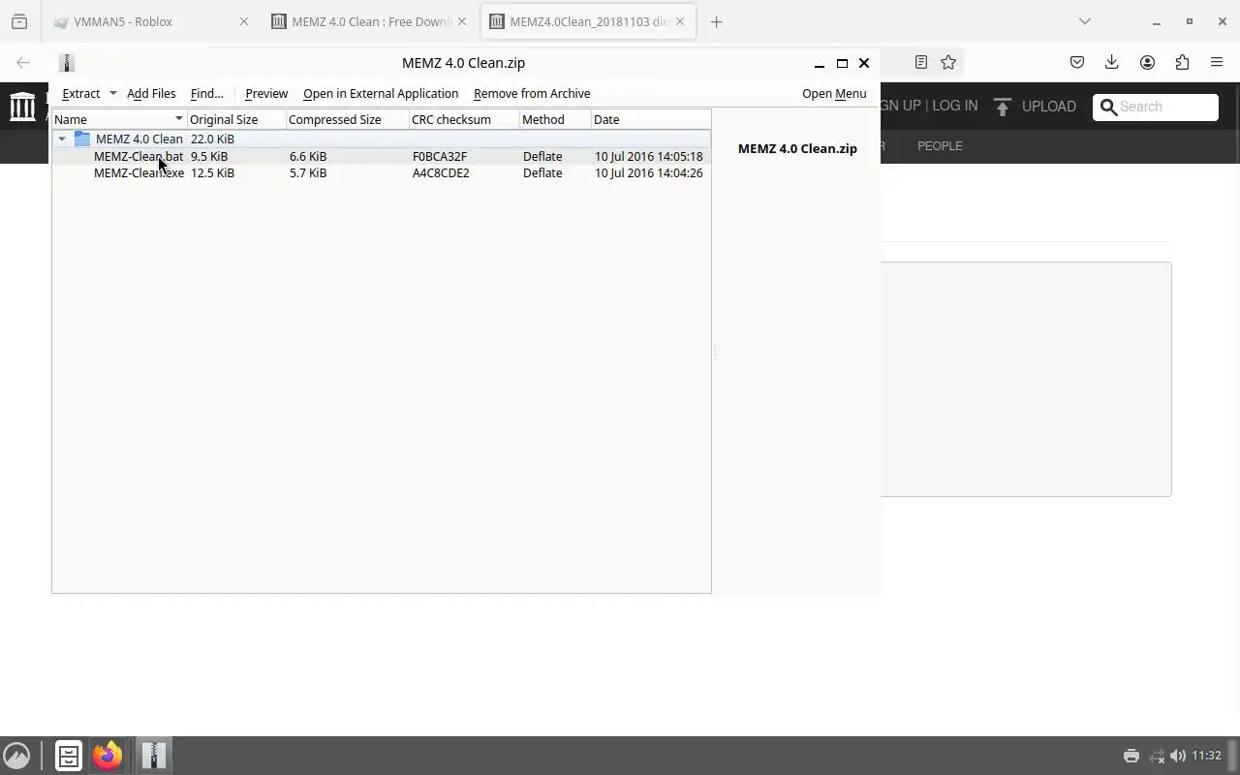1240x775 pixels.
Task: Click Remove from Archive
Action: click(x=532, y=93)
